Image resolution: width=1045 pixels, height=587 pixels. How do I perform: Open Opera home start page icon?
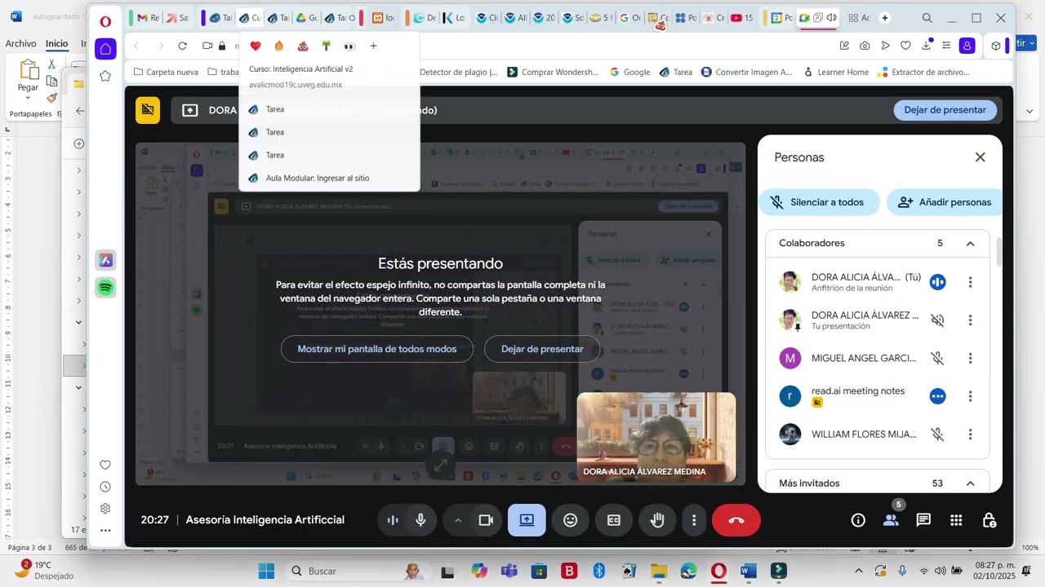pos(105,49)
